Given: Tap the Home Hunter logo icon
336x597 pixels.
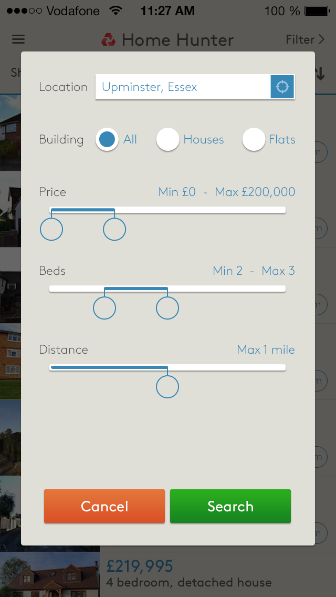Looking at the screenshot, I should pos(109,39).
